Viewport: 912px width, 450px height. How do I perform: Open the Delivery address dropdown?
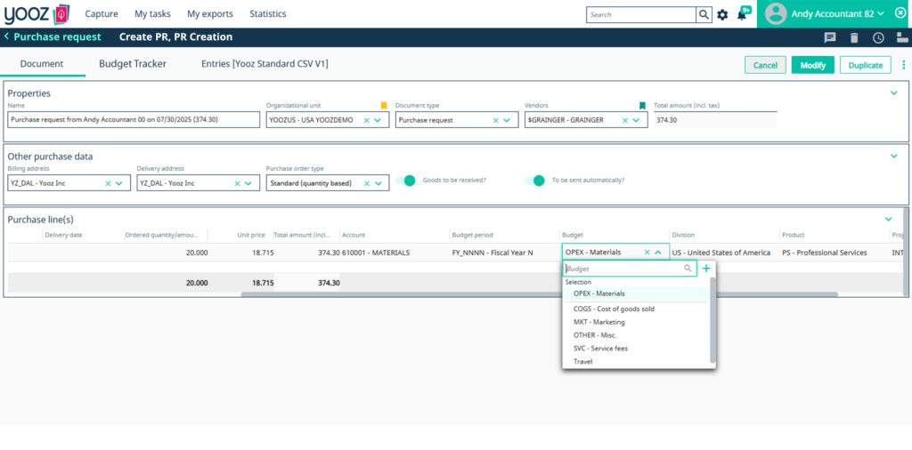click(x=248, y=183)
